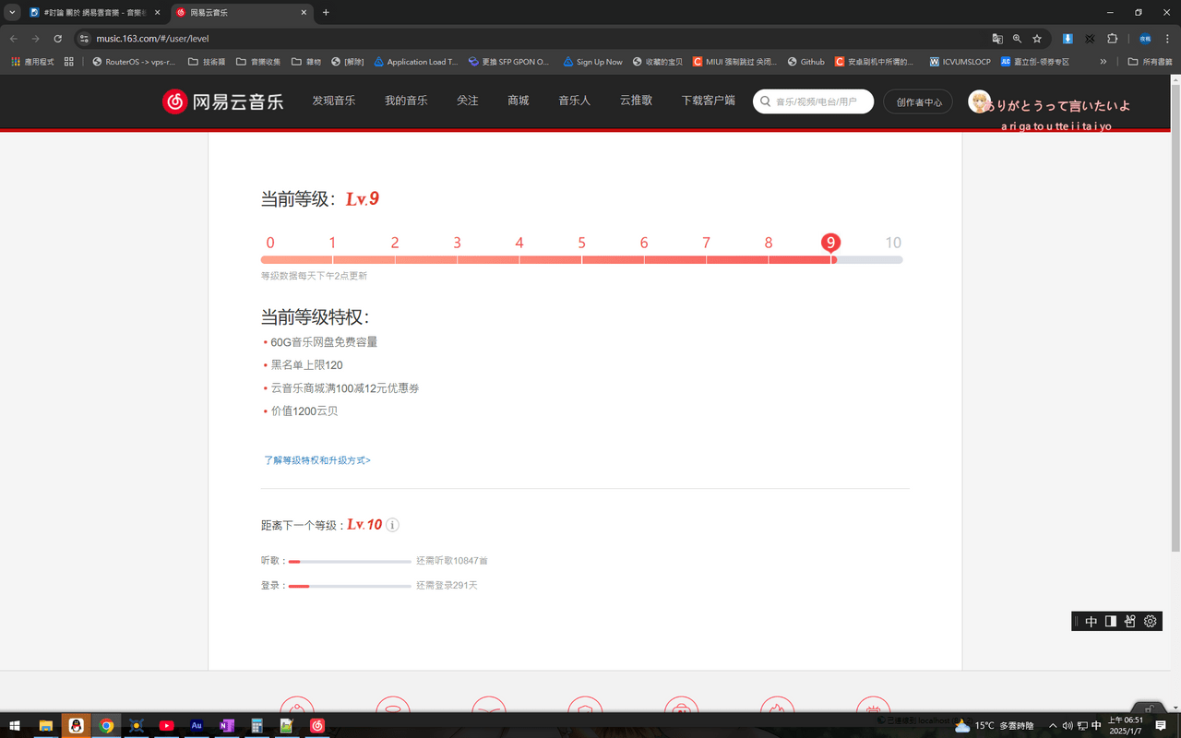Expand the 雜物 bookmark folder
The height and width of the screenshot is (738, 1181).
point(306,62)
